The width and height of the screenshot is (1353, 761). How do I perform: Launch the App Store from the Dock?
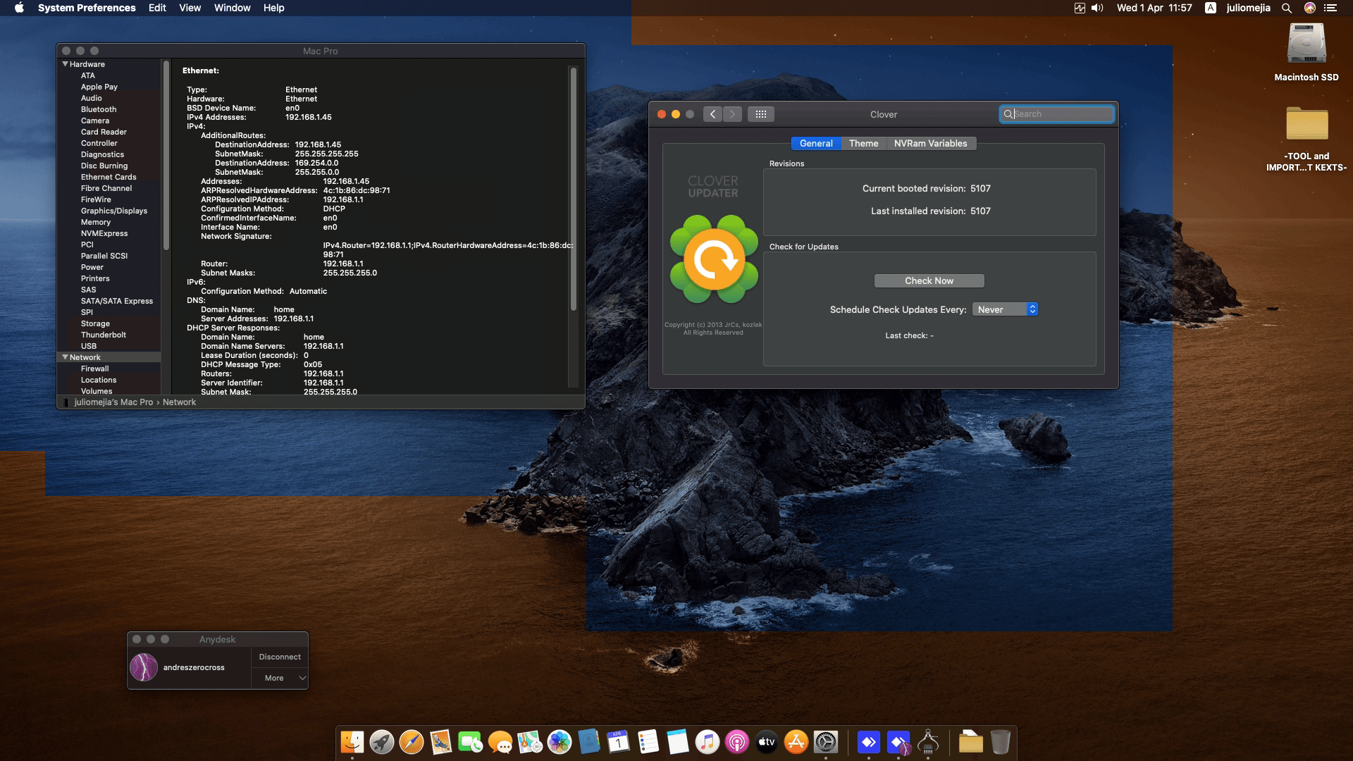[x=796, y=742]
